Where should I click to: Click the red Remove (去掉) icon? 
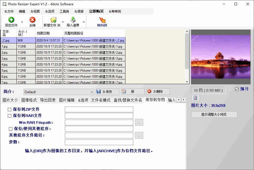pyautogui.click(x=32, y=20)
